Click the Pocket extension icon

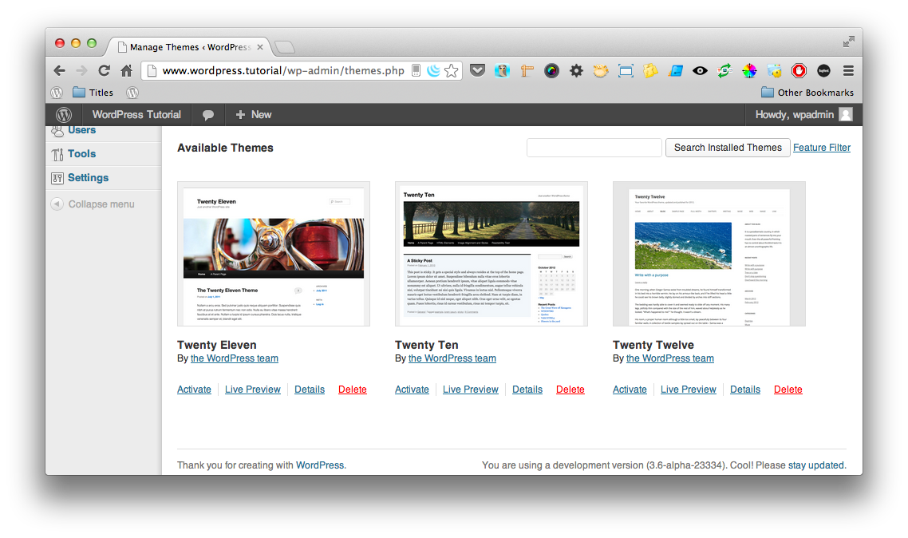[477, 71]
